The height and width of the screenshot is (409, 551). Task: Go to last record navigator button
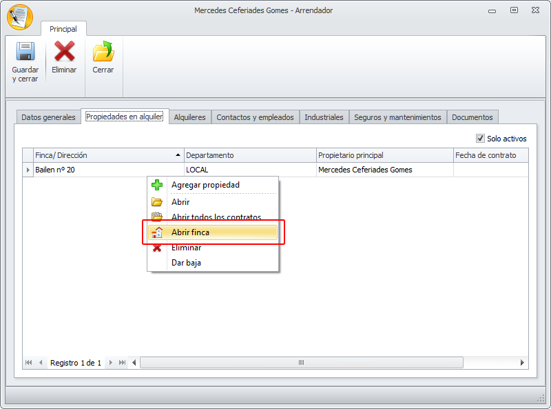122,363
